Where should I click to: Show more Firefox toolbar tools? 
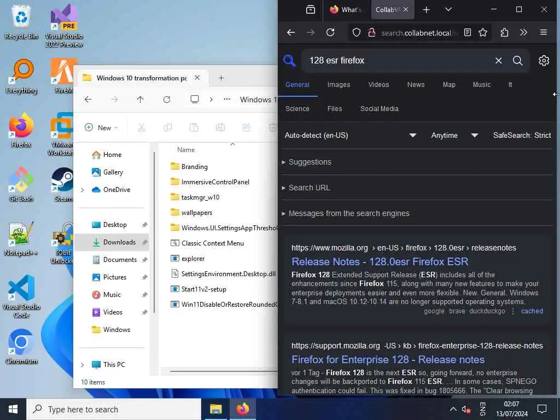pos(523,32)
